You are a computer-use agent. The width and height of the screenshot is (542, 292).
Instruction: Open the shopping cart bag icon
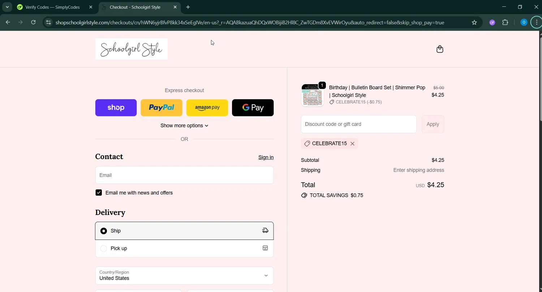440,49
